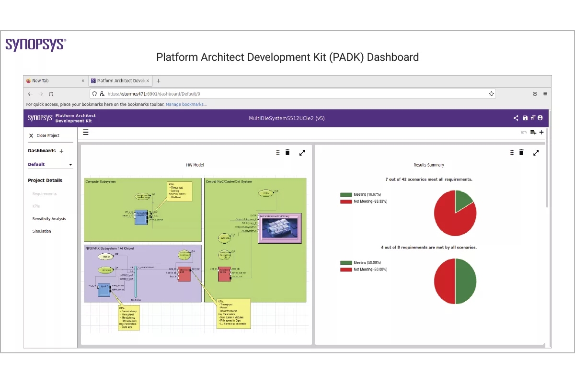This screenshot has width=575, height=383.
Task: Open the user account icon in the header
Action: tap(540, 118)
